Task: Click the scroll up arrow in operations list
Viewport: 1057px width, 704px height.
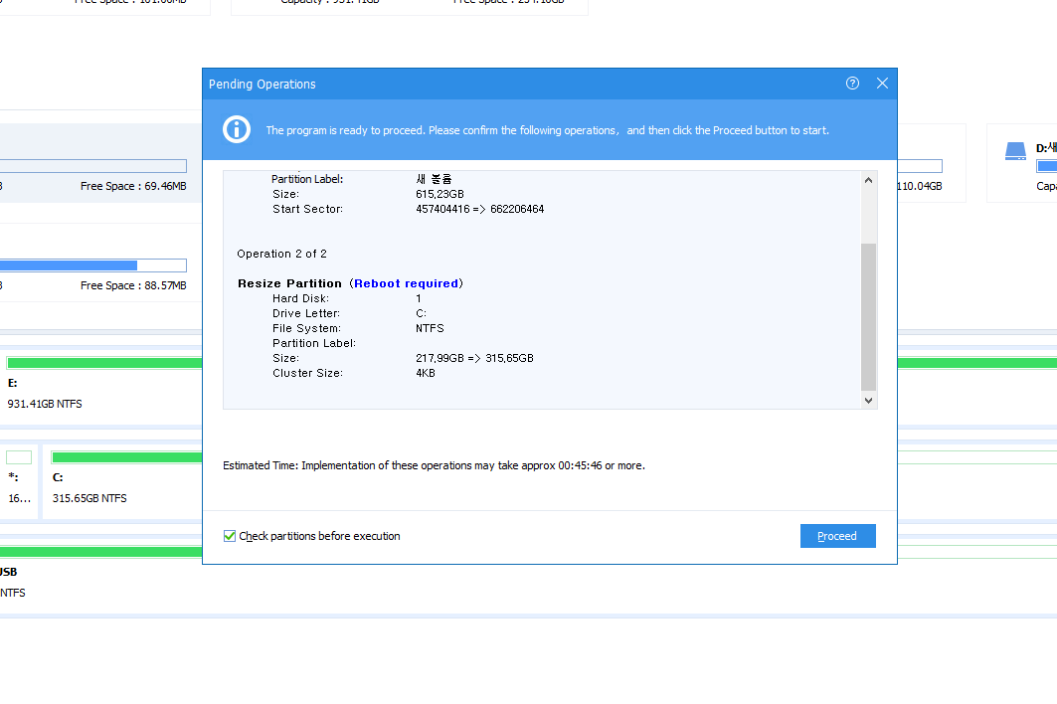Action: tap(868, 180)
